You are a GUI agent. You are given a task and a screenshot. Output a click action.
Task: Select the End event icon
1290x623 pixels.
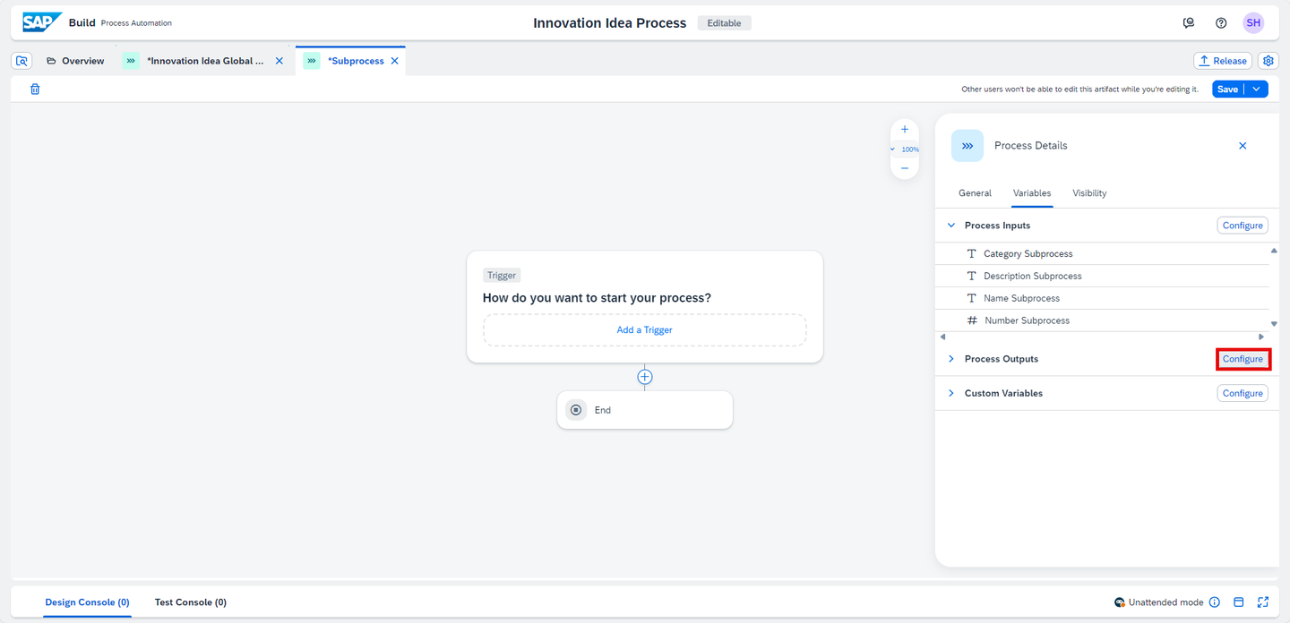pos(576,410)
